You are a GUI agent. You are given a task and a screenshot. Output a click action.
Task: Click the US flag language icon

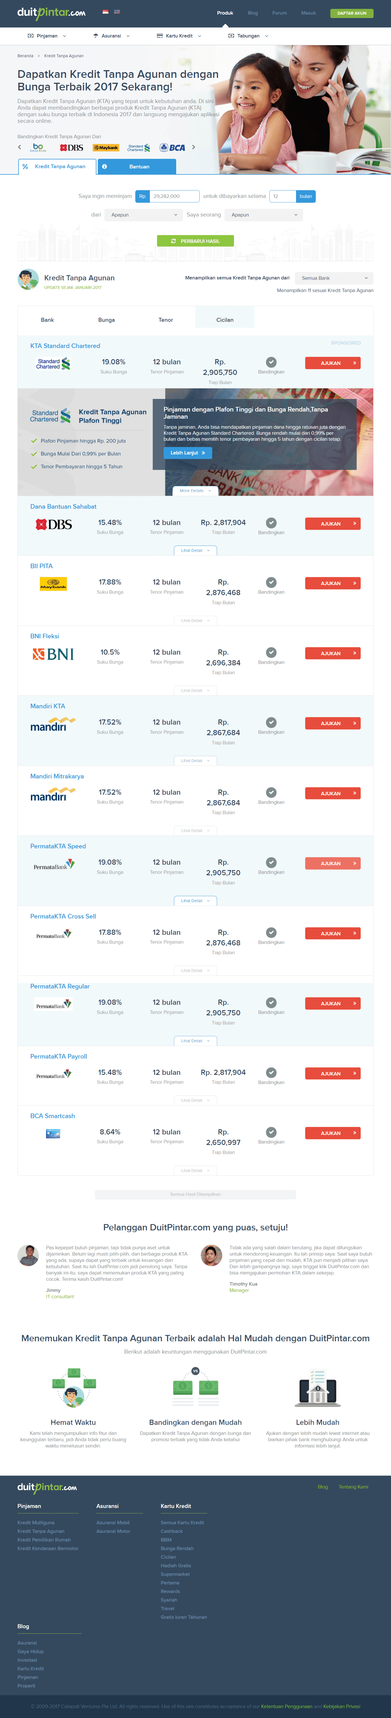click(x=117, y=12)
